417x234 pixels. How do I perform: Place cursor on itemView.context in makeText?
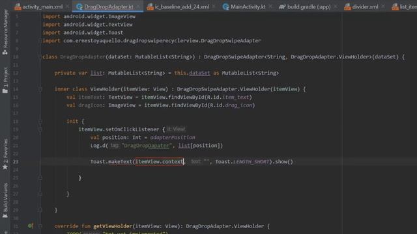pos(159,162)
